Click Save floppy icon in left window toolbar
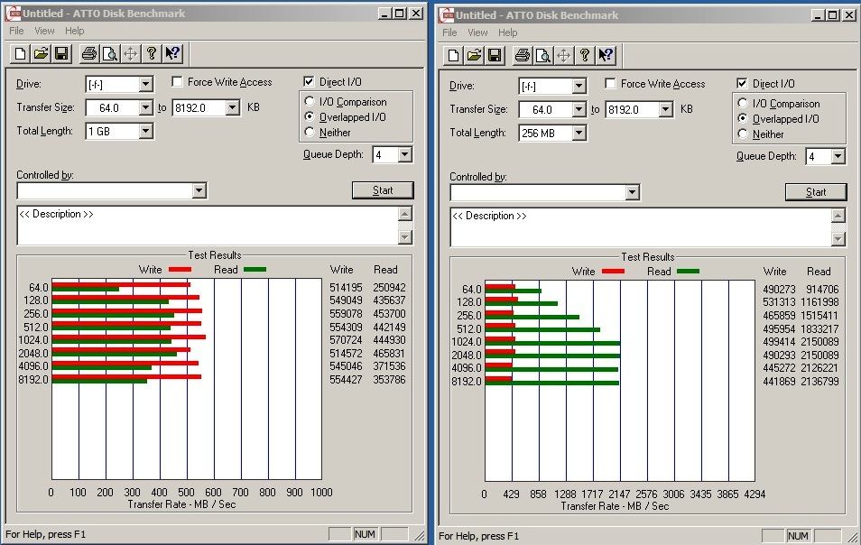This screenshot has width=861, height=545. point(61,53)
